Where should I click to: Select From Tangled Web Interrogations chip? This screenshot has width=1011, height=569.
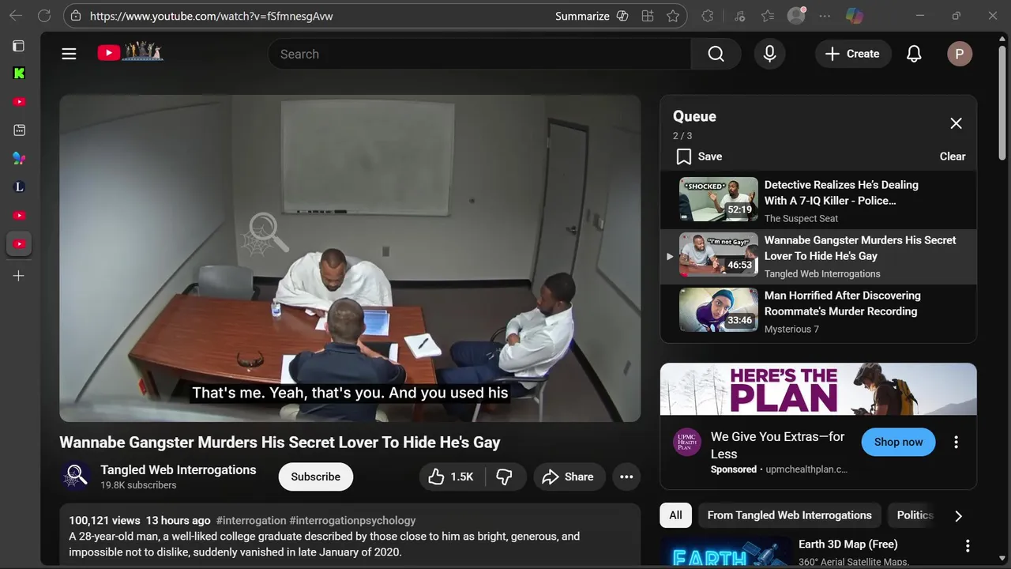(789, 515)
